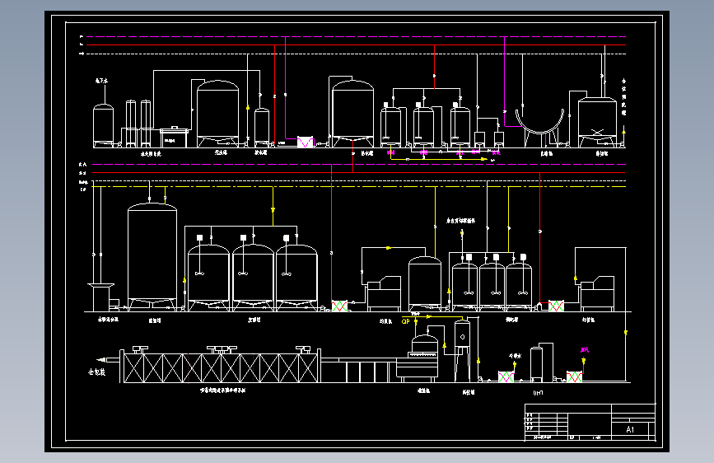Pick the tallest storage tank in the middle row

pos(152,257)
